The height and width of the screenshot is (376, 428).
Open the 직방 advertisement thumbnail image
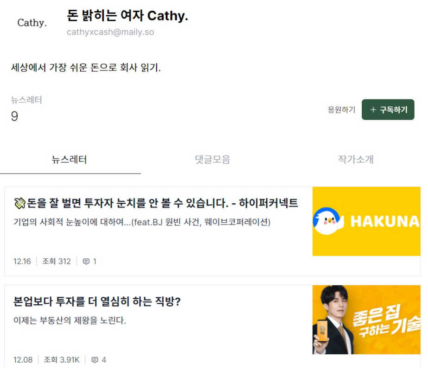366,320
